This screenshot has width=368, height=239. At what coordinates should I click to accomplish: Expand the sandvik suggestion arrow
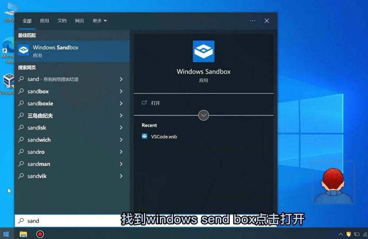pyautogui.click(x=121, y=176)
